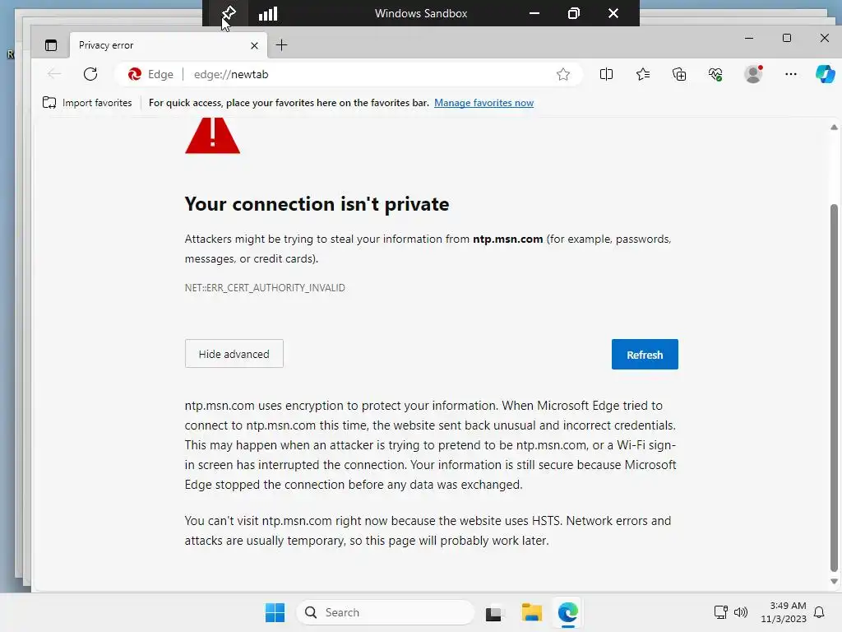842x632 pixels.
Task: Open split screen view
Action: 606,74
